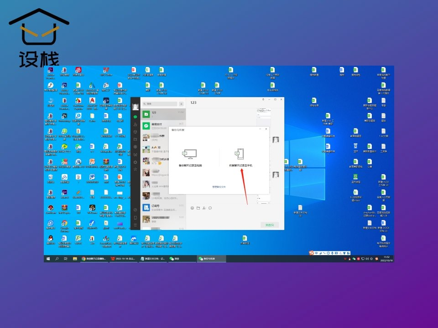Click the green Send button
Image resolution: width=438 pixels, height=328 pixels.
point(269,225)
